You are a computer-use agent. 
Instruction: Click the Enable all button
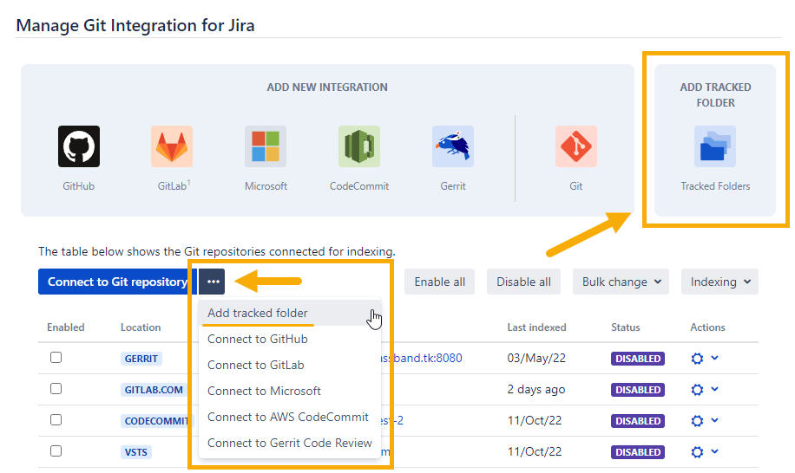tap(439, 282)
